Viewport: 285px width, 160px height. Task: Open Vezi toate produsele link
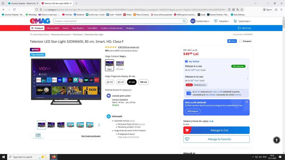point(91,136)
